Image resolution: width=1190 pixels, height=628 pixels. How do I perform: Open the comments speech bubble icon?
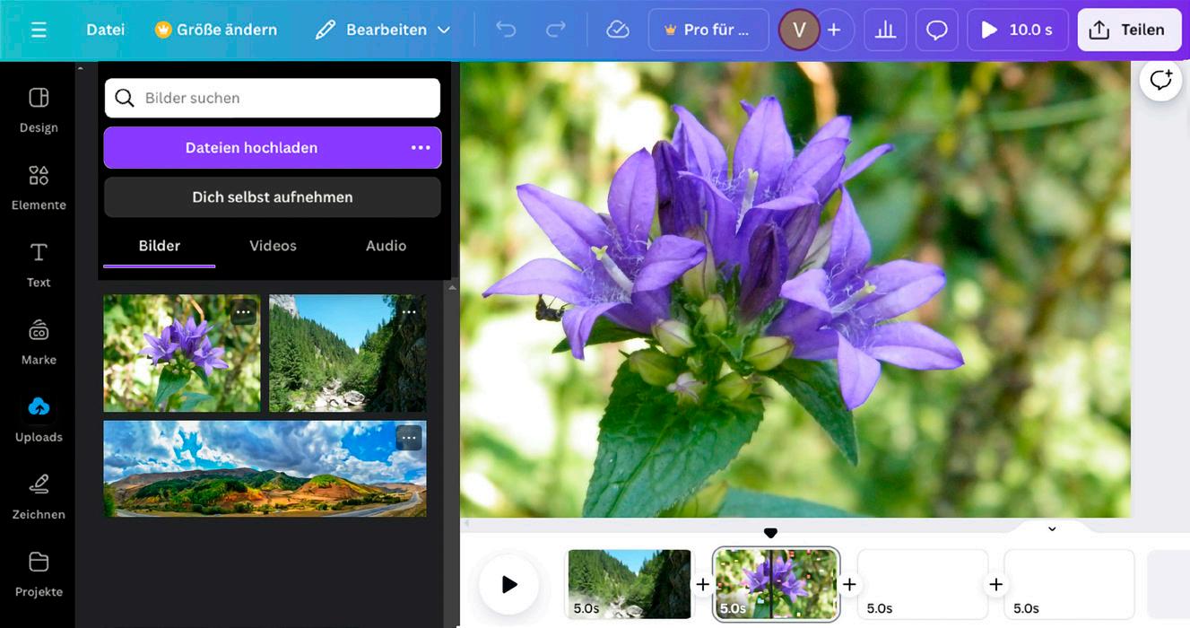pyautogui.click(x=937, y=30)
